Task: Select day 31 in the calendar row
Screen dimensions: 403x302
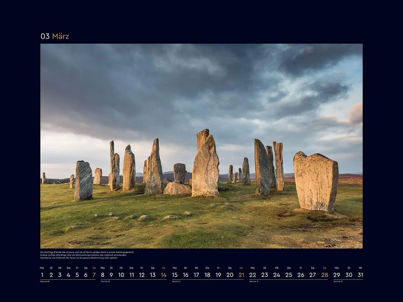Action: [x=360, y=275]
